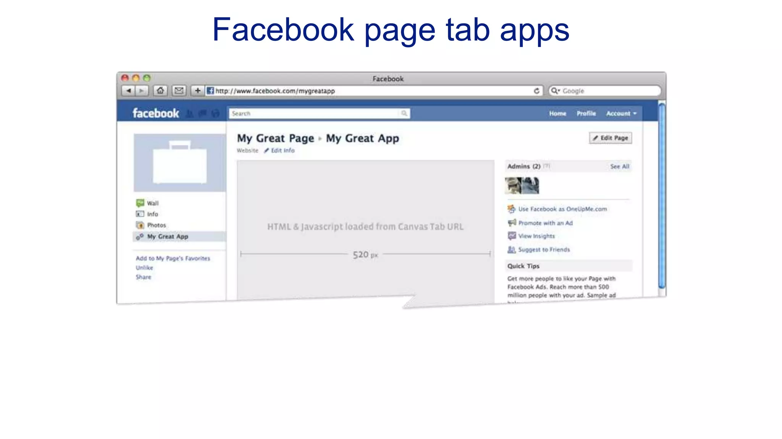
Task: Go to Home in Facebook header
Action: point(557,114)
